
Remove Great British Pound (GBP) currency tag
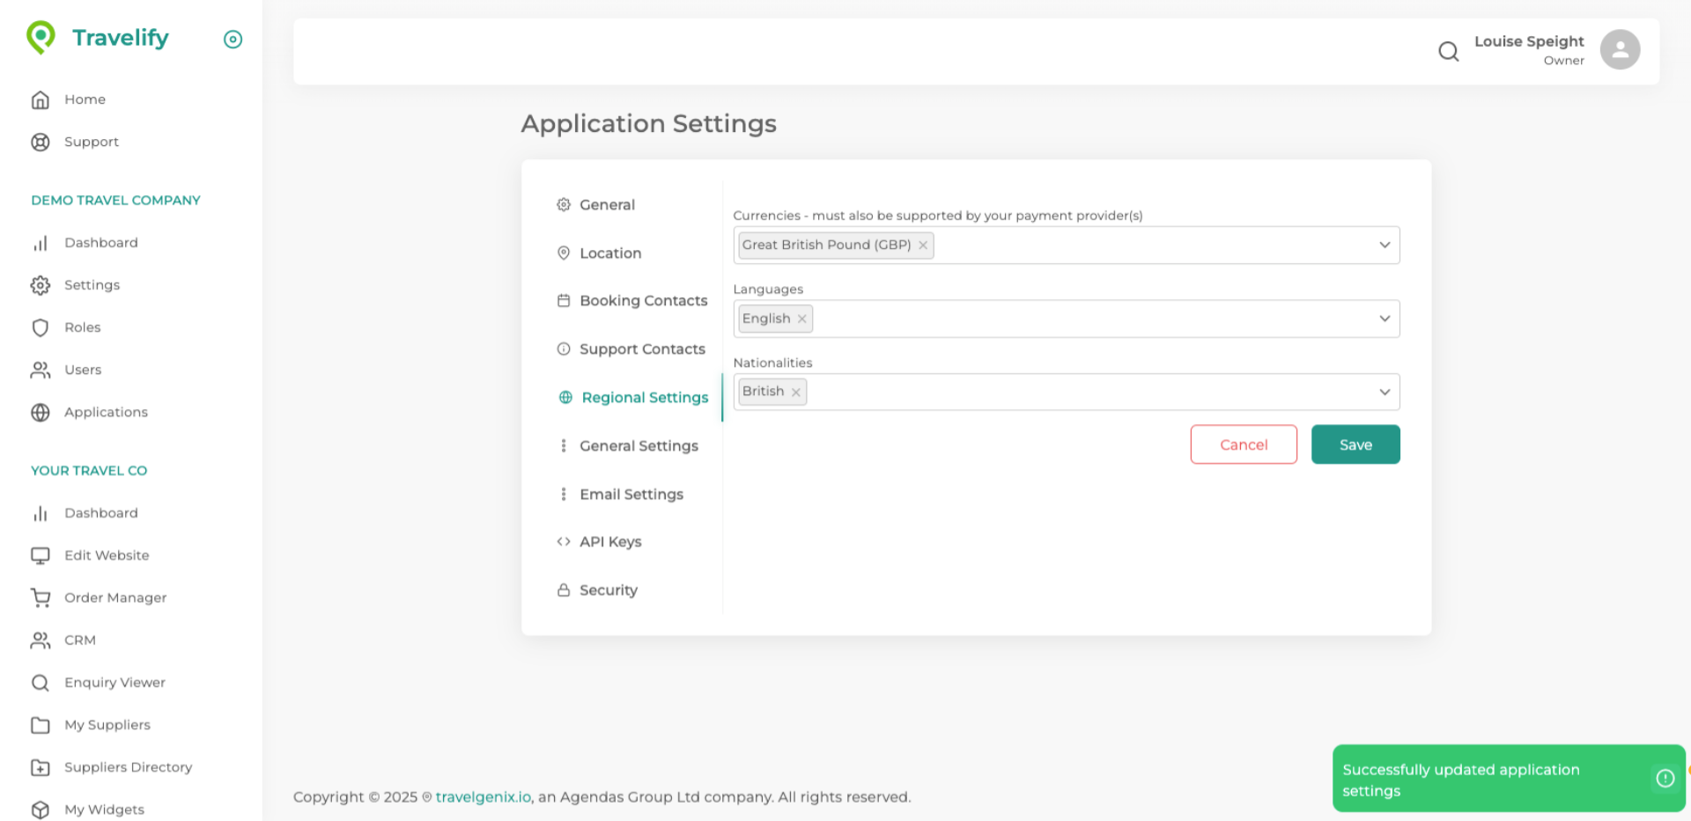coord(923,246)
